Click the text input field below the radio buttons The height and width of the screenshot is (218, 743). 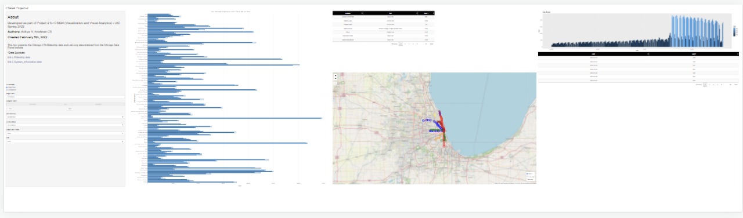66,97
